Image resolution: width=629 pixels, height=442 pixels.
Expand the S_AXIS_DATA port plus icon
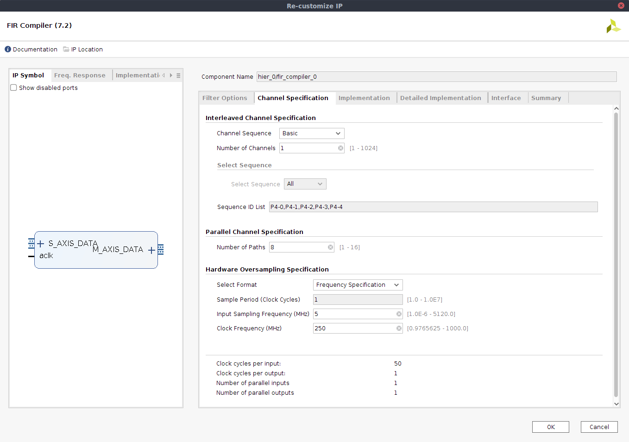click(x=40, y=244)
